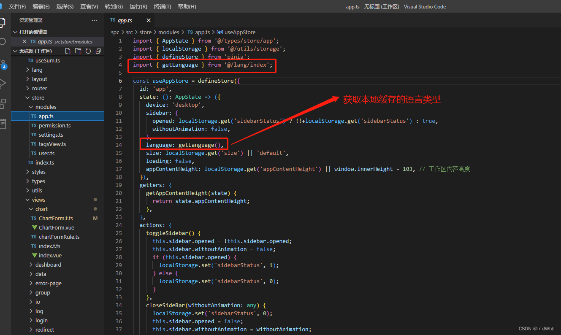Image resolution: width=561 pixels, height=335 pixels.
Task: Click 'store' in the breadcrumb
Action: point(145,32)
